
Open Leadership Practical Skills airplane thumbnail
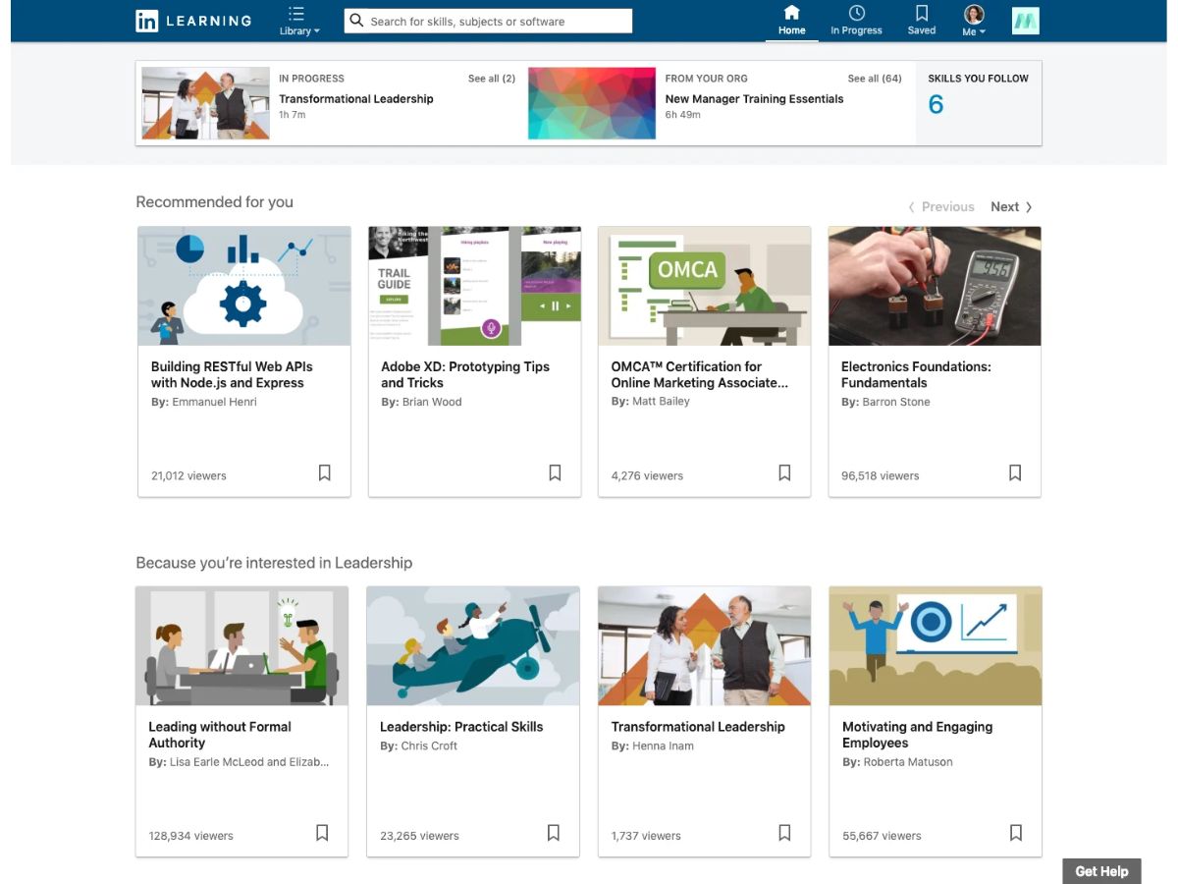(473, 646)
